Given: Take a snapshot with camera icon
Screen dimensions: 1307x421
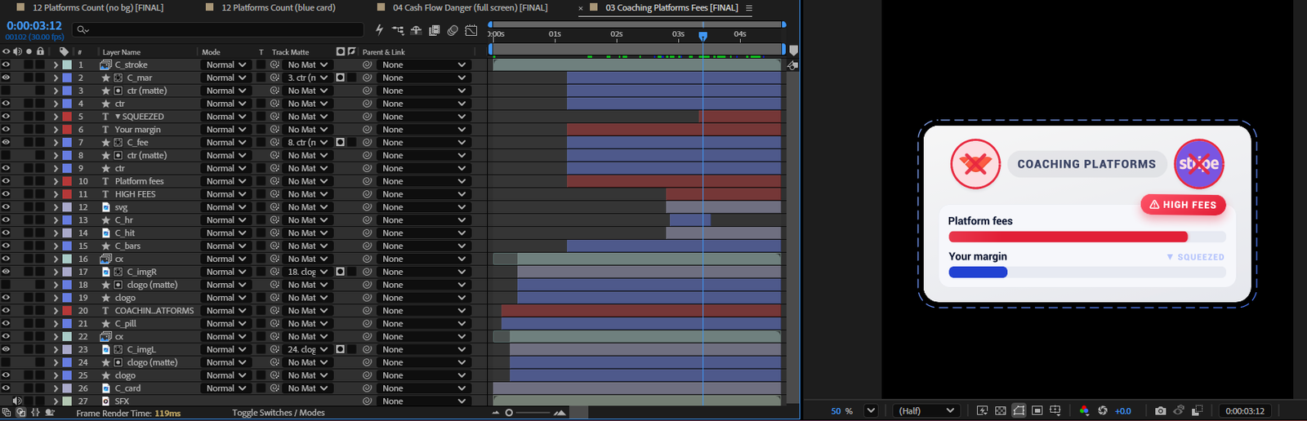Looking at the screenshot, I should coord(1160,410).
